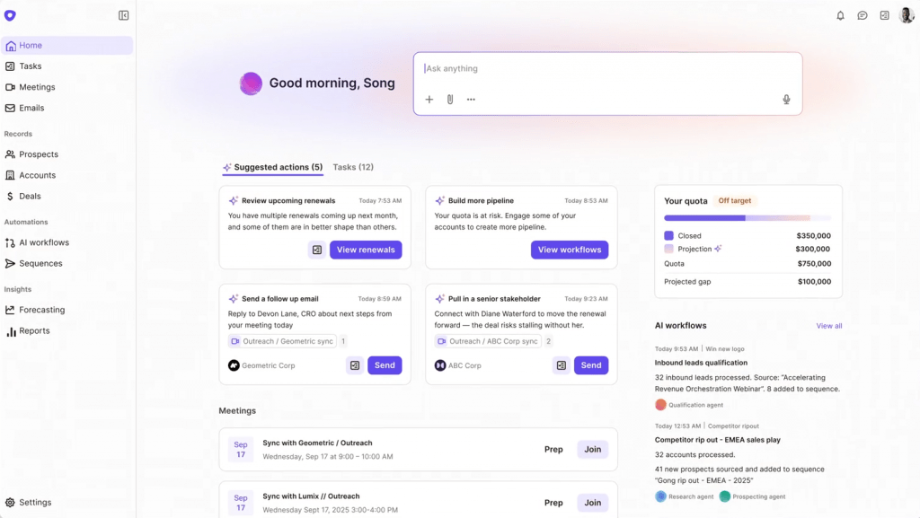The width and height of the screenshot is (920, 518).
Task: Click Sep 17 date badge for Geometric sync
Action: tap(241, 450)
